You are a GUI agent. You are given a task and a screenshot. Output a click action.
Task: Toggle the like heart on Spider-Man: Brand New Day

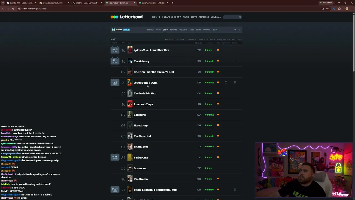(218, 50)
